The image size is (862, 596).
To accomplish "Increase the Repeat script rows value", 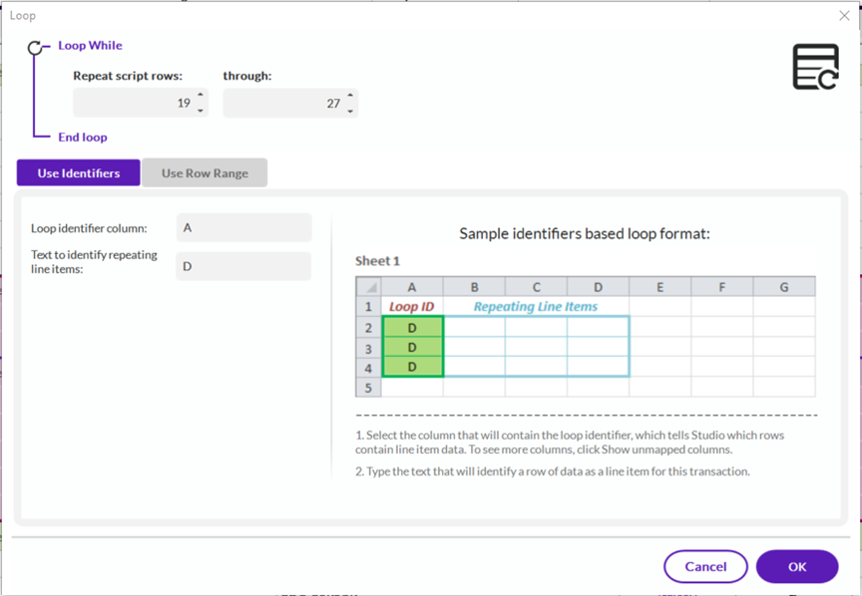I will point(201,95).
